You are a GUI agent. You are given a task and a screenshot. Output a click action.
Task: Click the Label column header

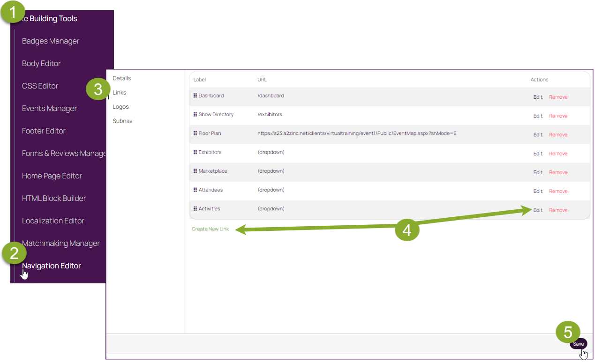click(x=200, y=80)
